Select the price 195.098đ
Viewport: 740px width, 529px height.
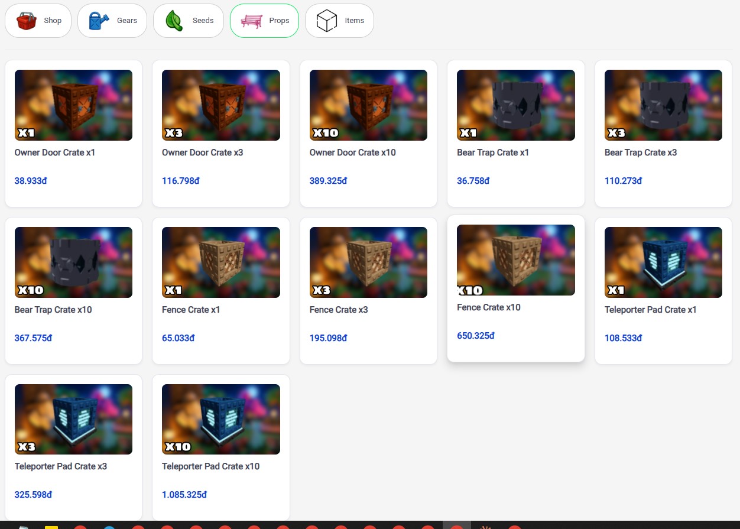(x=329, y=338)
